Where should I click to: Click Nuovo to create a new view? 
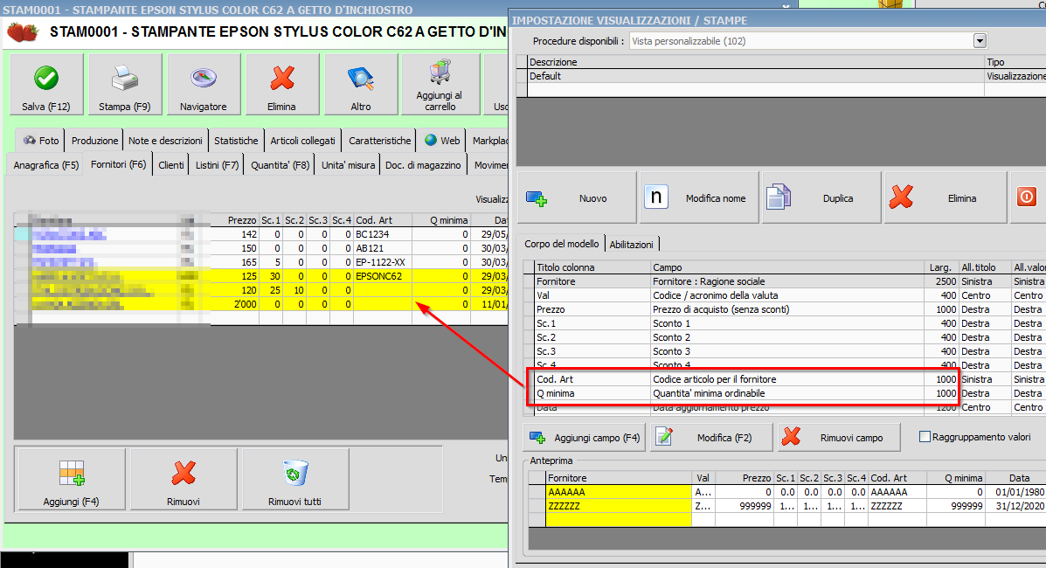[577, 198]
